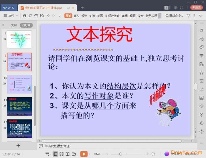Click the export/output icon beside Save

tap(30, 16)
